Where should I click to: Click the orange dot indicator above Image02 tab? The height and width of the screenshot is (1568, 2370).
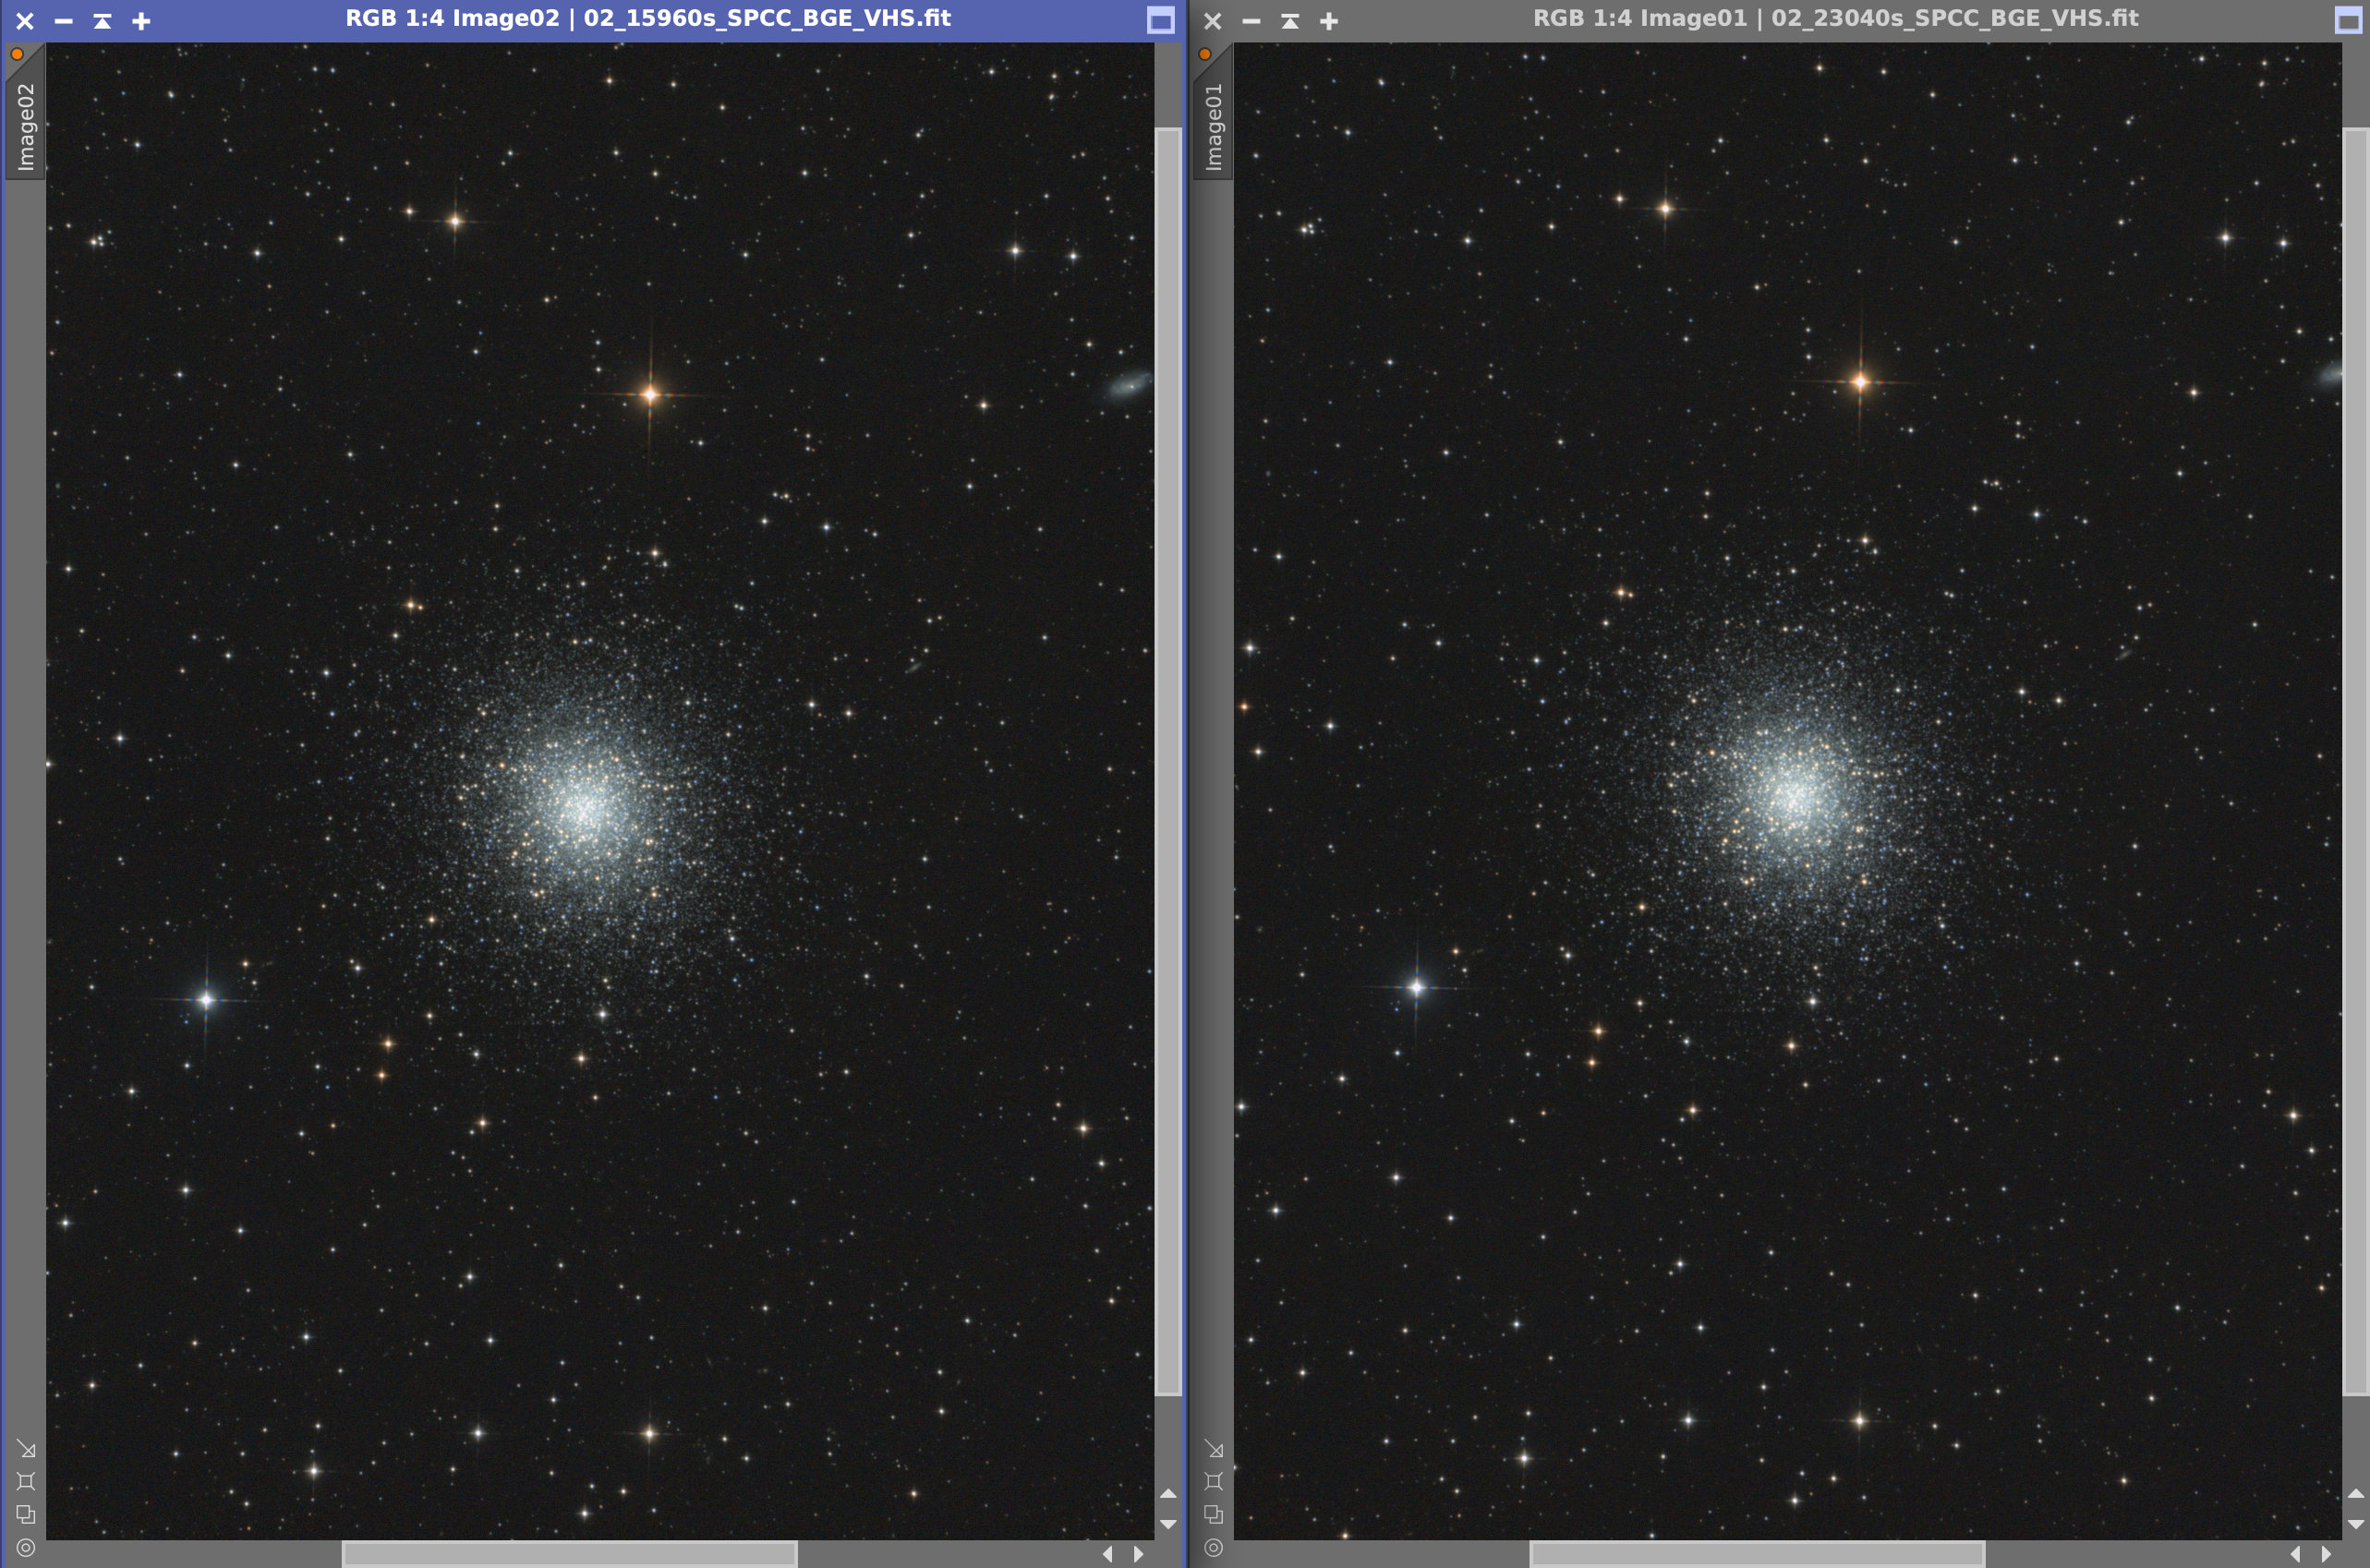click(17, 54)
